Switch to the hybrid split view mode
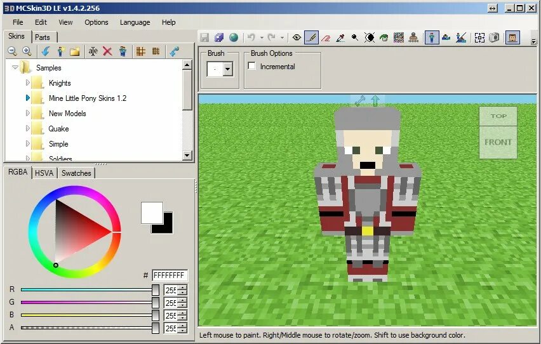The image size is (541, 344). (461, 37)
